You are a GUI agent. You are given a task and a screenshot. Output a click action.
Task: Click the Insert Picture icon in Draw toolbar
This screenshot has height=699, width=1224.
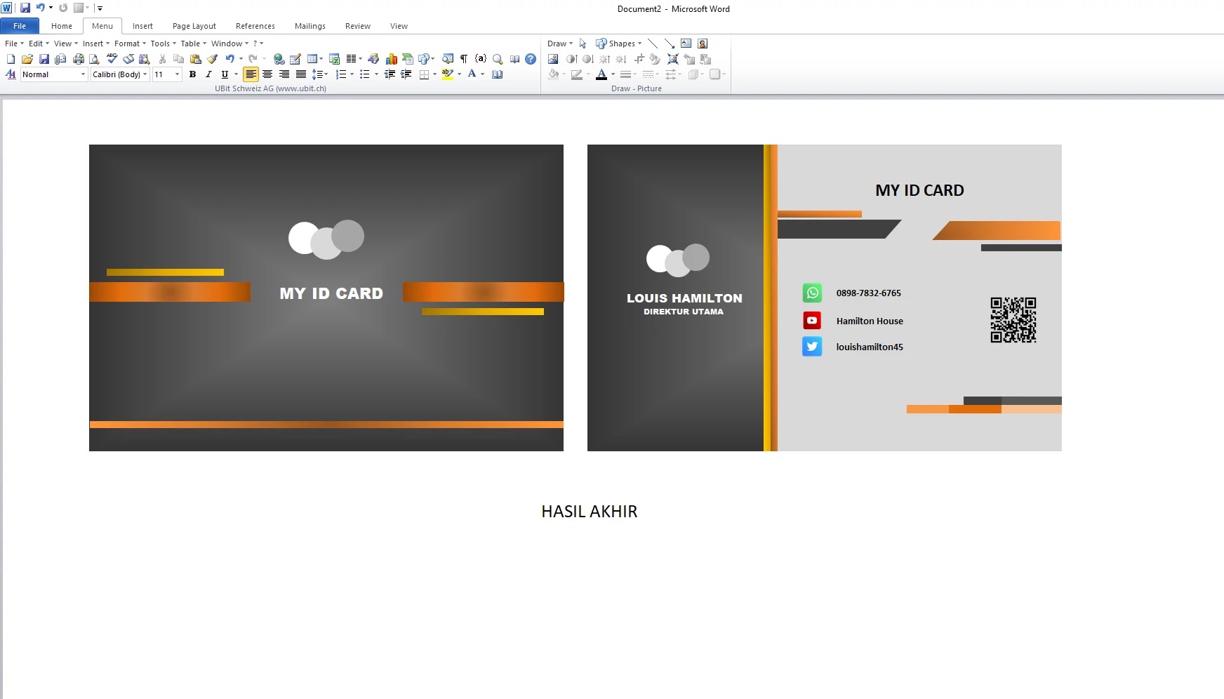(x=553, y=59)
